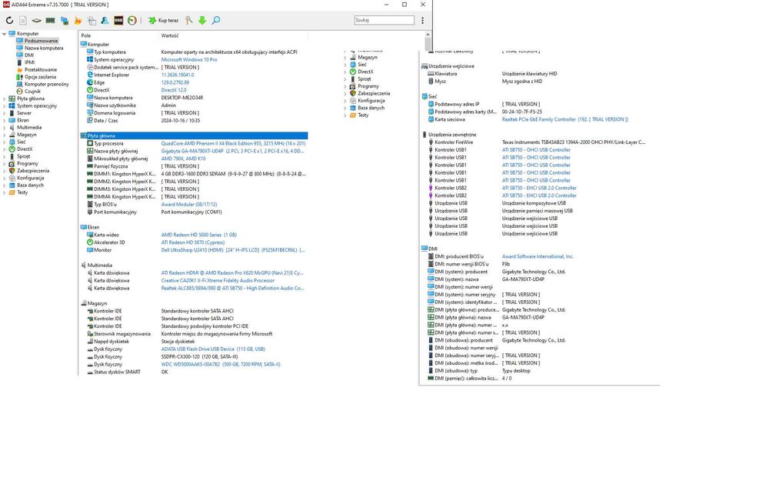Open Preferences via hammer tools icon

(x=189, y=20)
